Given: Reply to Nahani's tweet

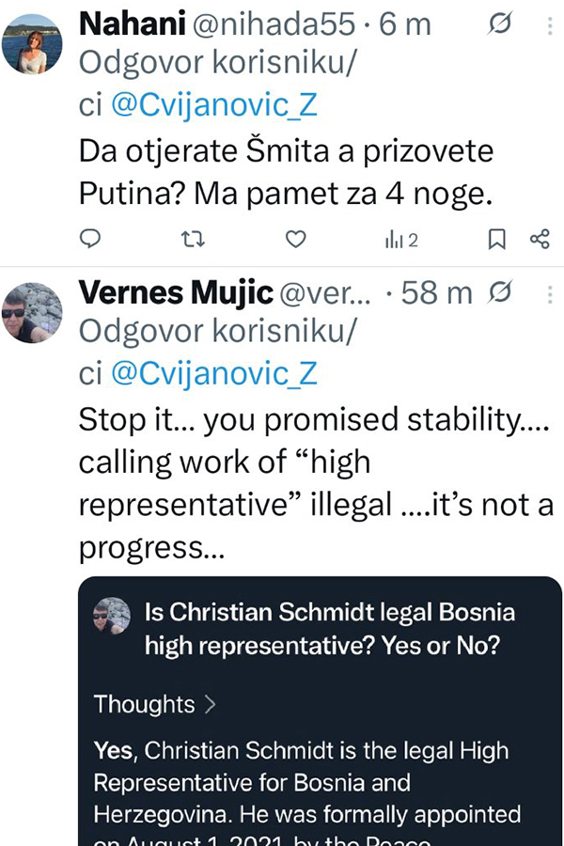Looking at the screenshot, I should tap(89, 240).
